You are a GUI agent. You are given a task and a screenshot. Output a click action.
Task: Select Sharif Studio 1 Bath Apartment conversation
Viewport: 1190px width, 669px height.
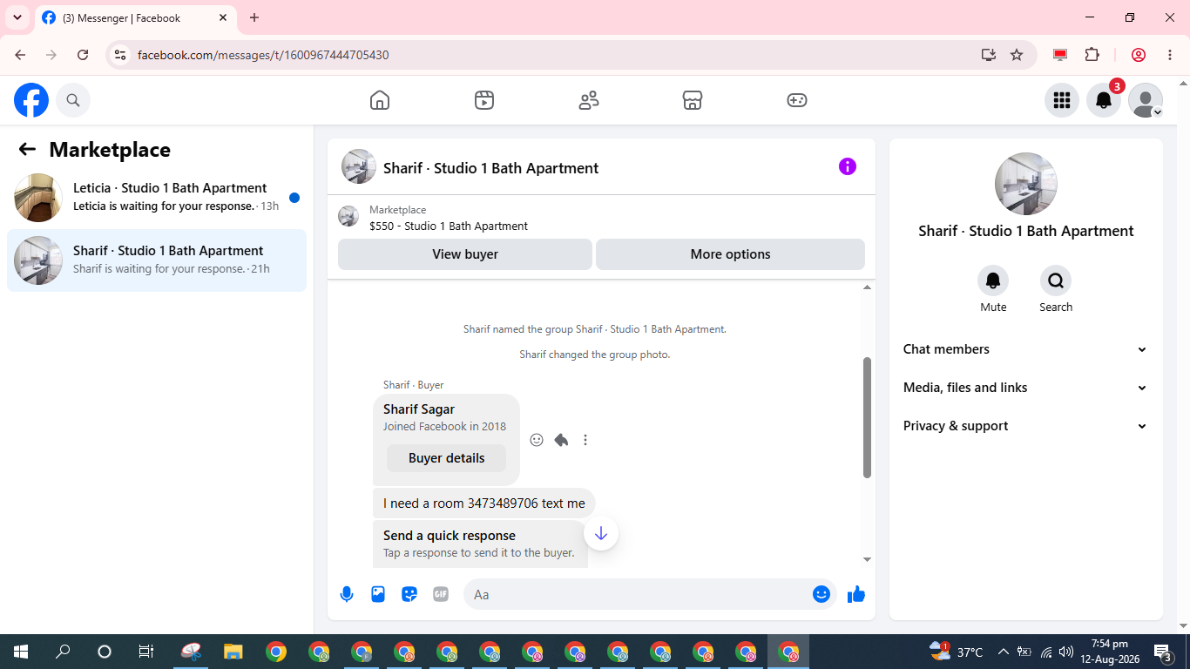click(x=157, y=260)
